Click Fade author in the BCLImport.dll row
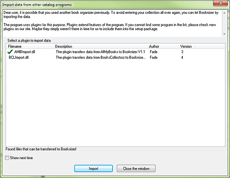Image resolution: width=230 pixels, height=178 pixels. (x=153, y=57)
